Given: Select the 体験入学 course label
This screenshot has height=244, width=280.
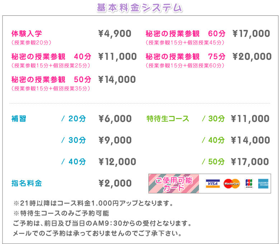Looking at the screenshot, I should tap(27, 34).
